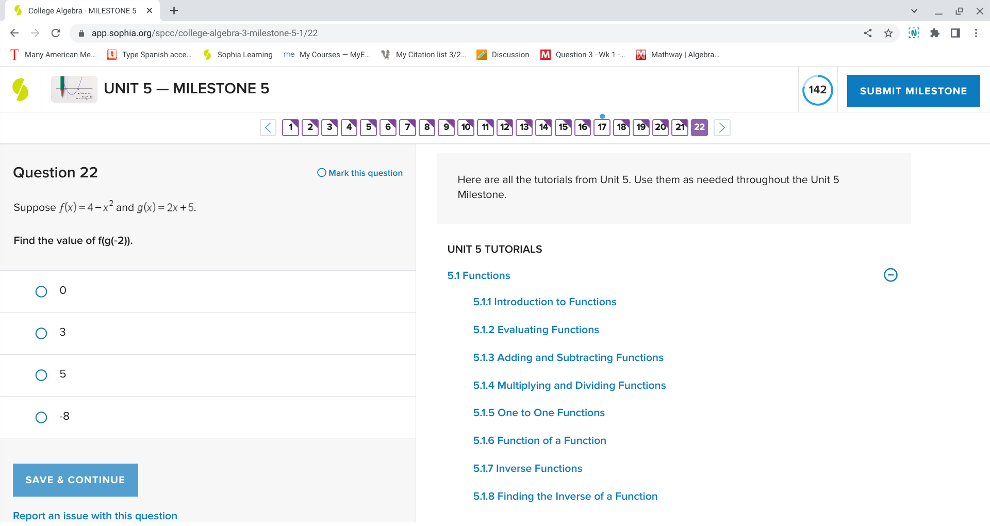Collapse the 5.1 Functions section
This screenshot has height=526, width=990.
click(x=890, y=275)
